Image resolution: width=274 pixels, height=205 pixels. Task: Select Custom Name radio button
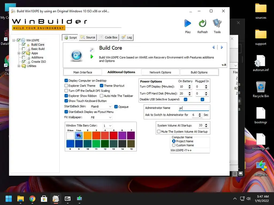point(174,145)
